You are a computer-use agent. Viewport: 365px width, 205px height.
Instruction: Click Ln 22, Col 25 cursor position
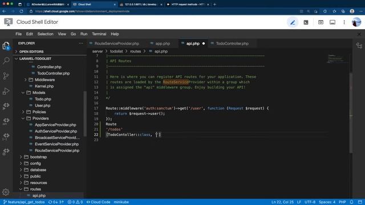coord(282,202)
